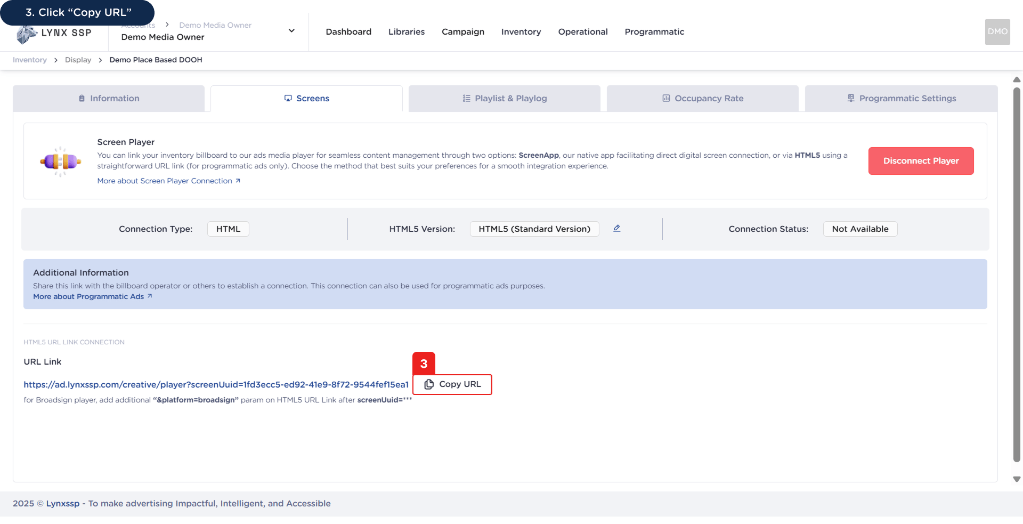Click the DMO user avatar
This screenshot has width=1023, height=524.
click(997, 31)
